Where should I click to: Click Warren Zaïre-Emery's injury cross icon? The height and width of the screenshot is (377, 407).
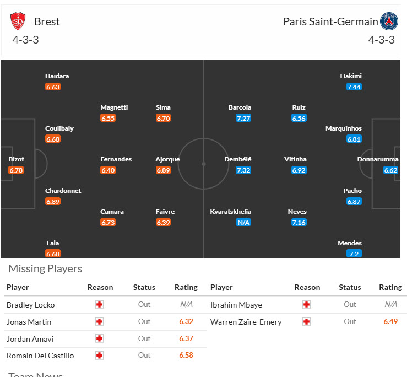tap(307, 321)
